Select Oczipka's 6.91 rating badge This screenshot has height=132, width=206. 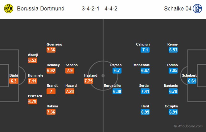pos(173,112)
